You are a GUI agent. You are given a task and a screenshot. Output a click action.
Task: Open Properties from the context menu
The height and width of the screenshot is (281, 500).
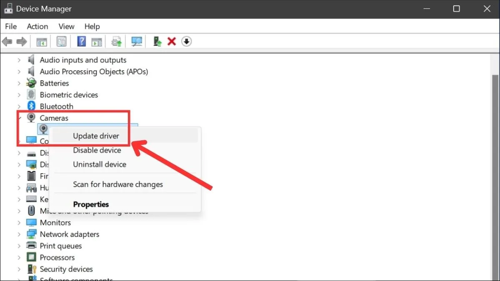pos(91,204)
